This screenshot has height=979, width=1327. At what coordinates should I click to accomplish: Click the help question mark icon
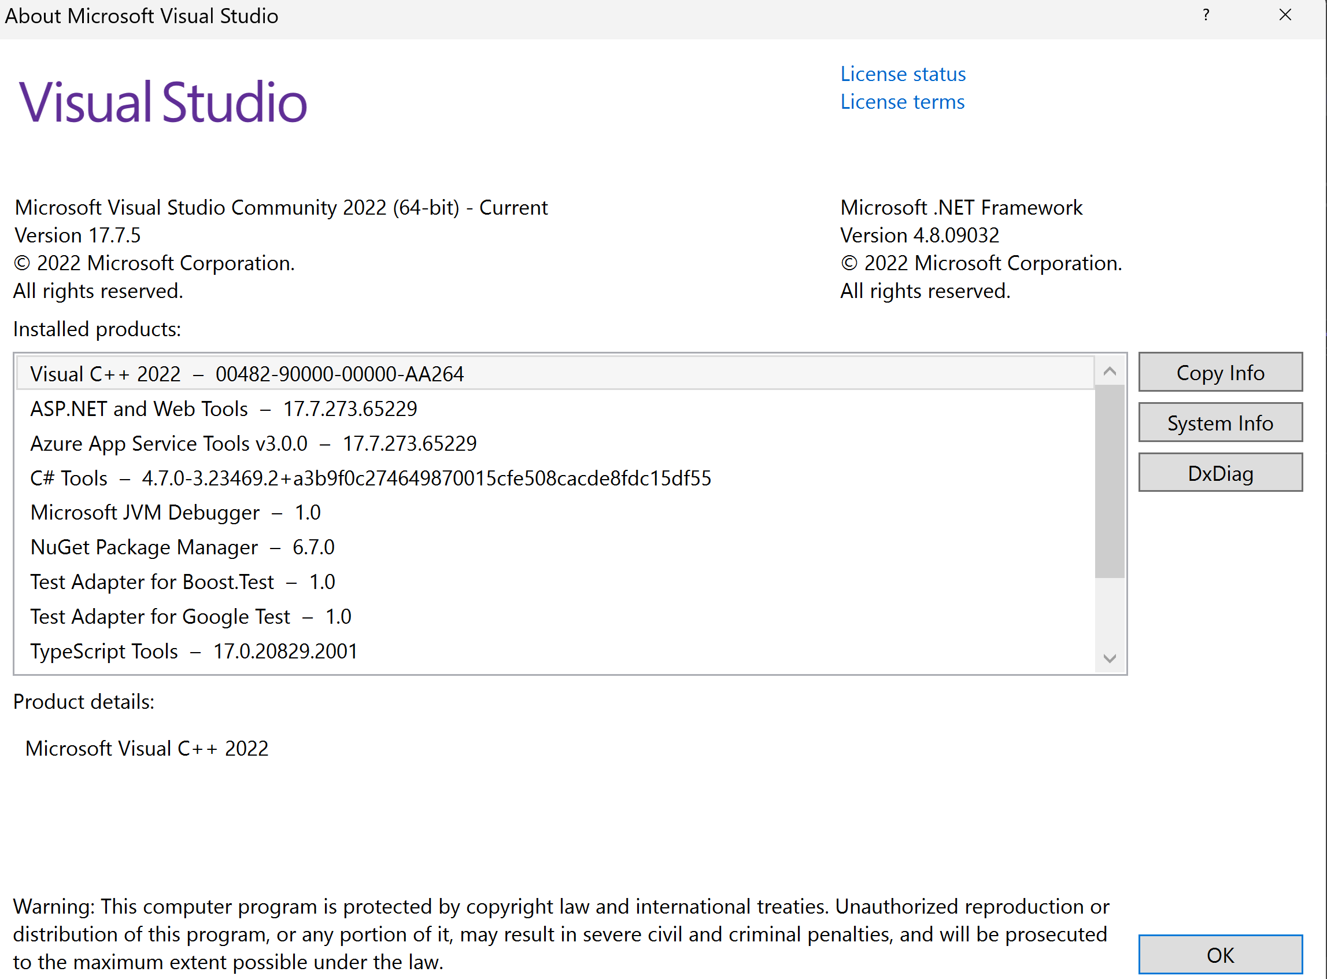click(x=1206, y=16)
